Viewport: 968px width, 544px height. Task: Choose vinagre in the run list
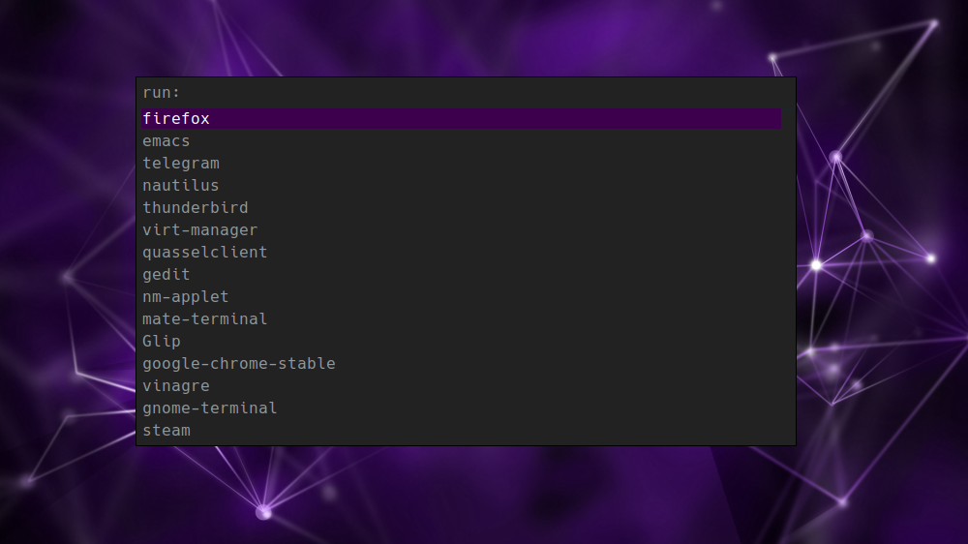coord(176,386)
